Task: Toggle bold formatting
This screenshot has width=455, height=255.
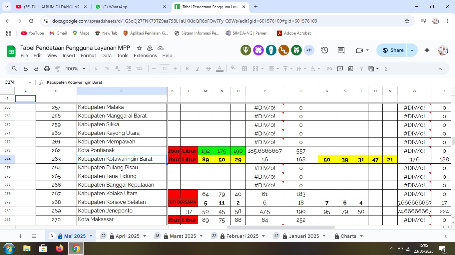Action: tap(187, 69)
